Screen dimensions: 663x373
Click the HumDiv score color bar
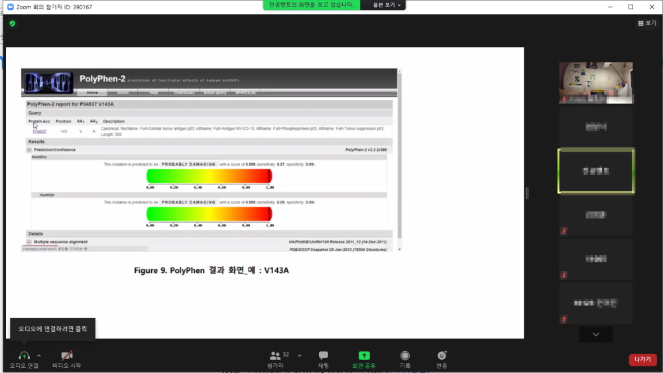click(210, 176)
